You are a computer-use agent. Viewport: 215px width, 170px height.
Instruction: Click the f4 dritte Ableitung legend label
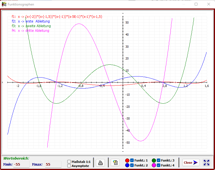30,31
